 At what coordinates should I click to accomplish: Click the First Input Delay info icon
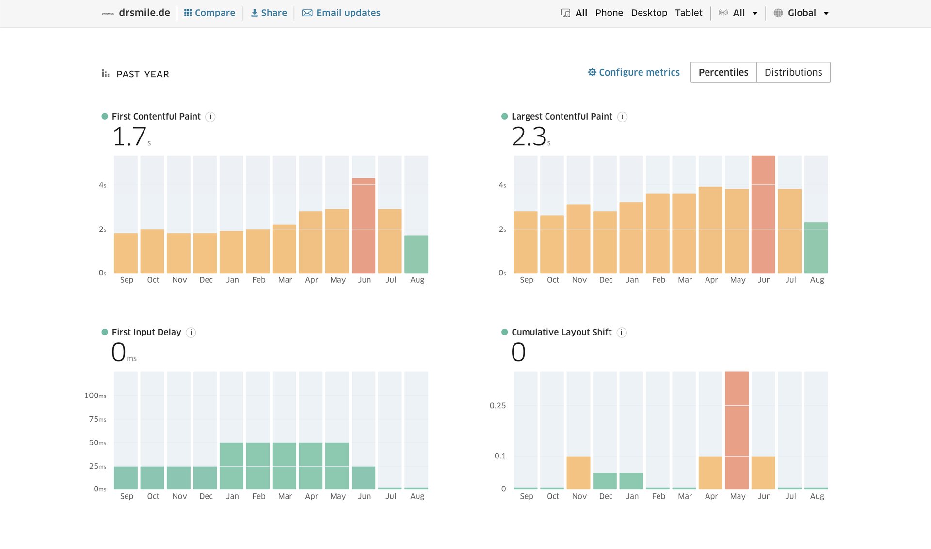pyautogui.click(x=191, y=332)
